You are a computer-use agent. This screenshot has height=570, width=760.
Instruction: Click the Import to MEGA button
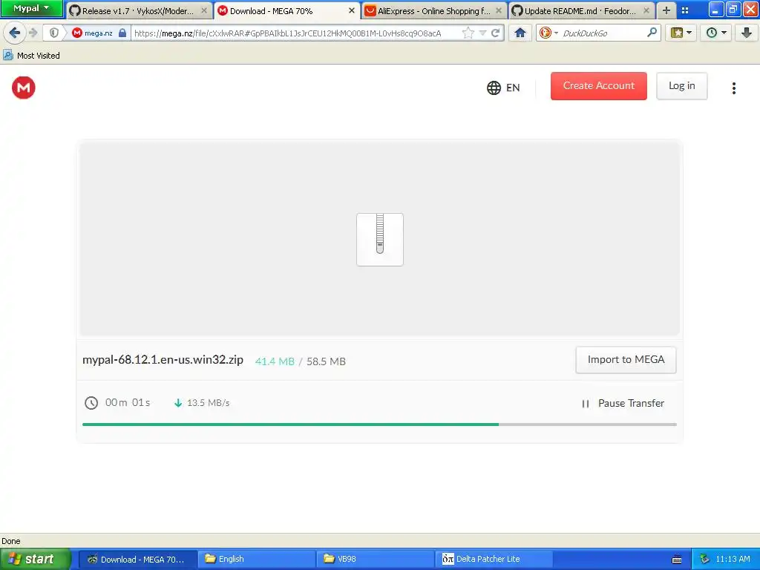point(626,360)
